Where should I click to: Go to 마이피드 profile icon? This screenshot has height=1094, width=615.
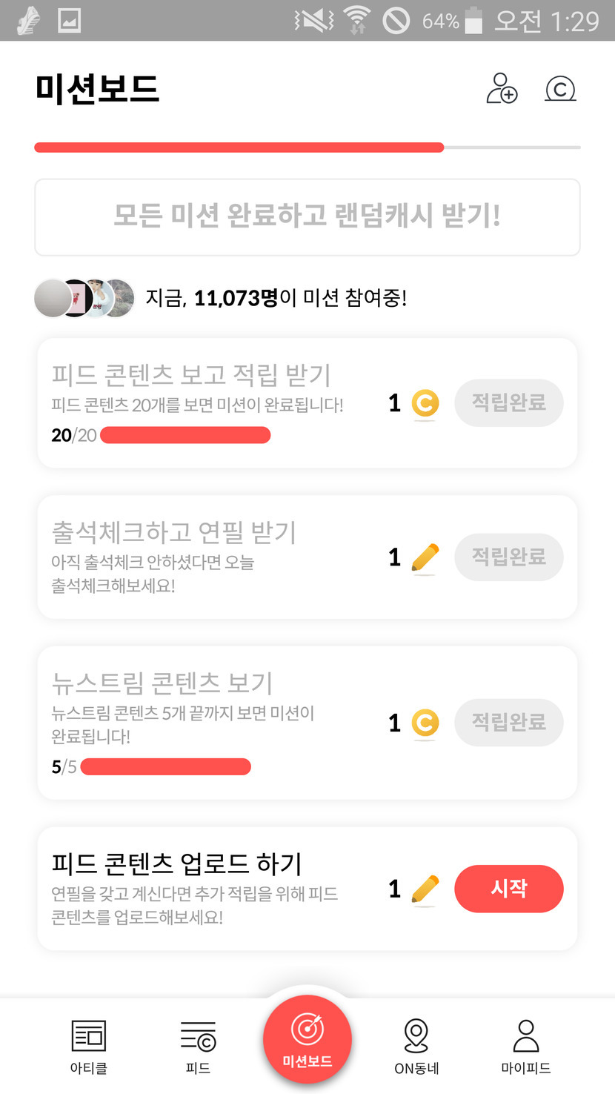pyautogui.click(x=526, y=1035)
